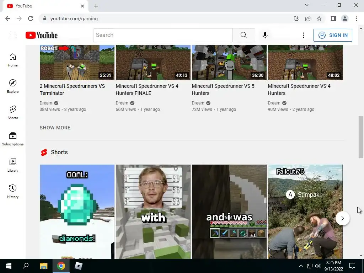The width and height of the screenshot is (364, 273).
Task: Show next Shorts with right chevron
Action: click(342, 218)
